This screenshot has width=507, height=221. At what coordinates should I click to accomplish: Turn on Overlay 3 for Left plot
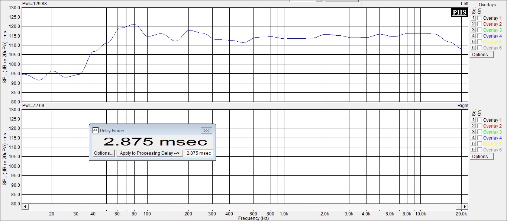pyautogui.click(x=480, y=30)
